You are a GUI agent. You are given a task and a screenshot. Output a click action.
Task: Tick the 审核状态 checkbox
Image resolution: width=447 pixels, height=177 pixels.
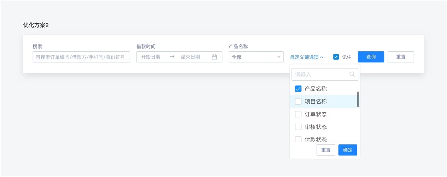click(x=298, y=127)
